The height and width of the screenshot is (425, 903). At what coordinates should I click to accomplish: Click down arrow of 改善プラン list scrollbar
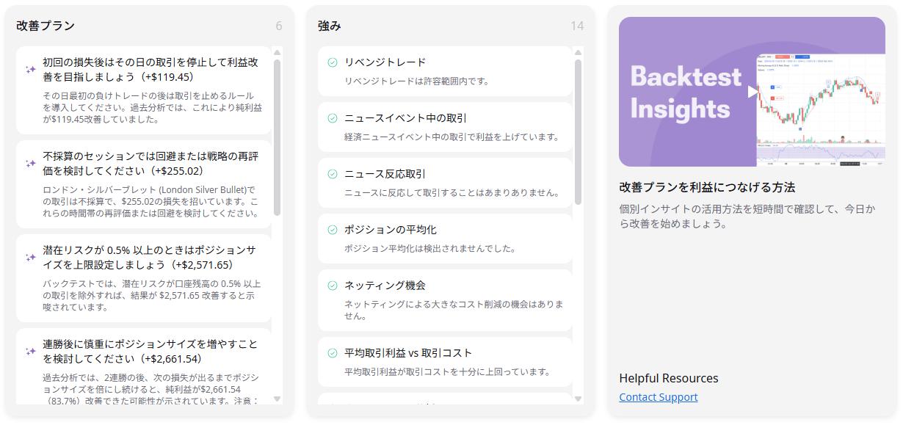click(278, 399)
